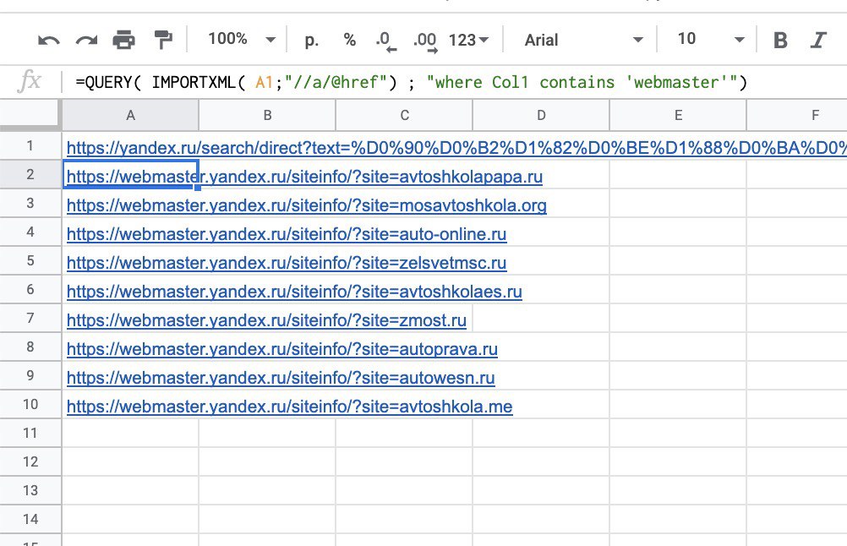Open the autoprava.ru siteinfo link

pyautogui.click(x=282, y=349)
